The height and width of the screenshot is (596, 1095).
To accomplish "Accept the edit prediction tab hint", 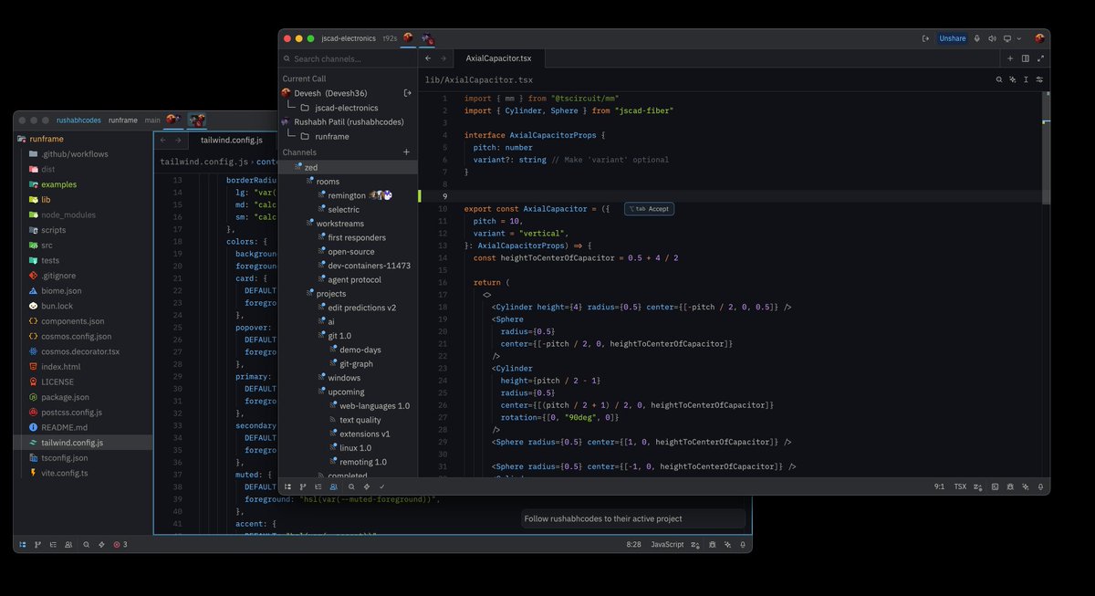I will (649, 209).
